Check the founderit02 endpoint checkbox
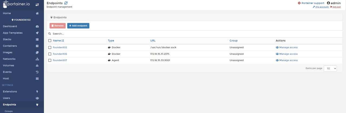Screen dimensions: 346x113 [50, 47]
